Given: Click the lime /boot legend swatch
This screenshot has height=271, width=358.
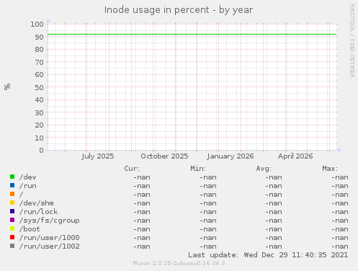Looking at the screenshot, I should click(12, 228).
